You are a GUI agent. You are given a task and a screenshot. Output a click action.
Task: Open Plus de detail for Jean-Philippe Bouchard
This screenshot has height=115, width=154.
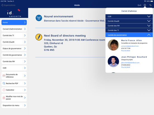[126, 67]
